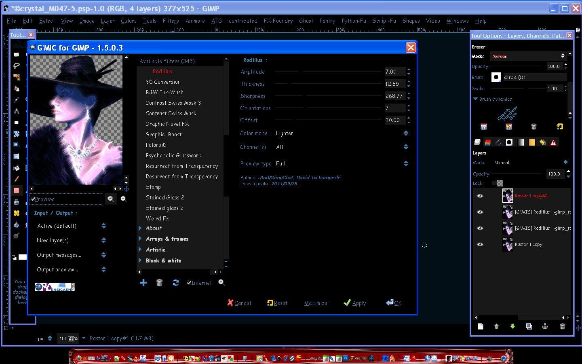Click the Reset button
582x364 pixels.
point(277,303)
